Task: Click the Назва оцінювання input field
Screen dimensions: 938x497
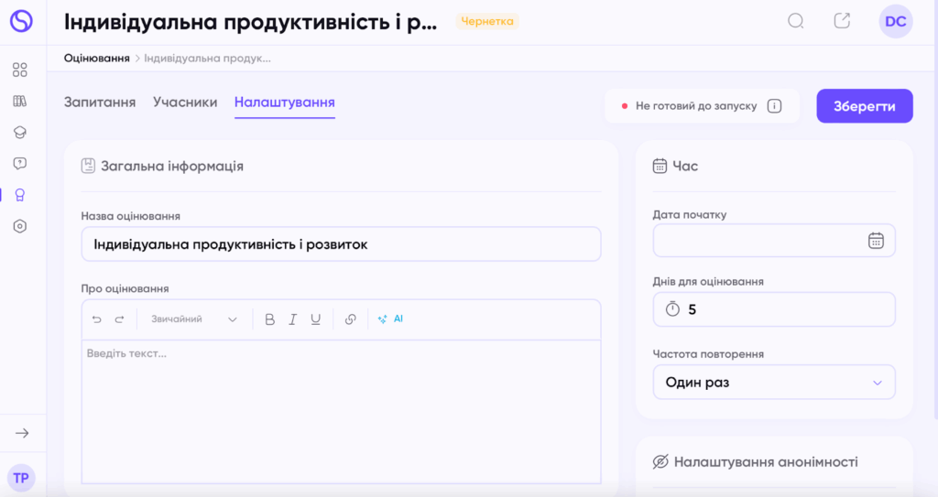Action: [341, 244]
